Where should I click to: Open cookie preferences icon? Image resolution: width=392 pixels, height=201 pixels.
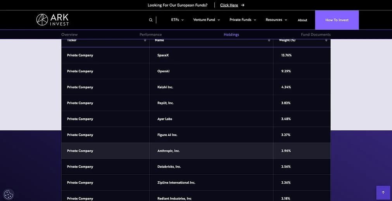pyautogui.click(x=9, y=194)
